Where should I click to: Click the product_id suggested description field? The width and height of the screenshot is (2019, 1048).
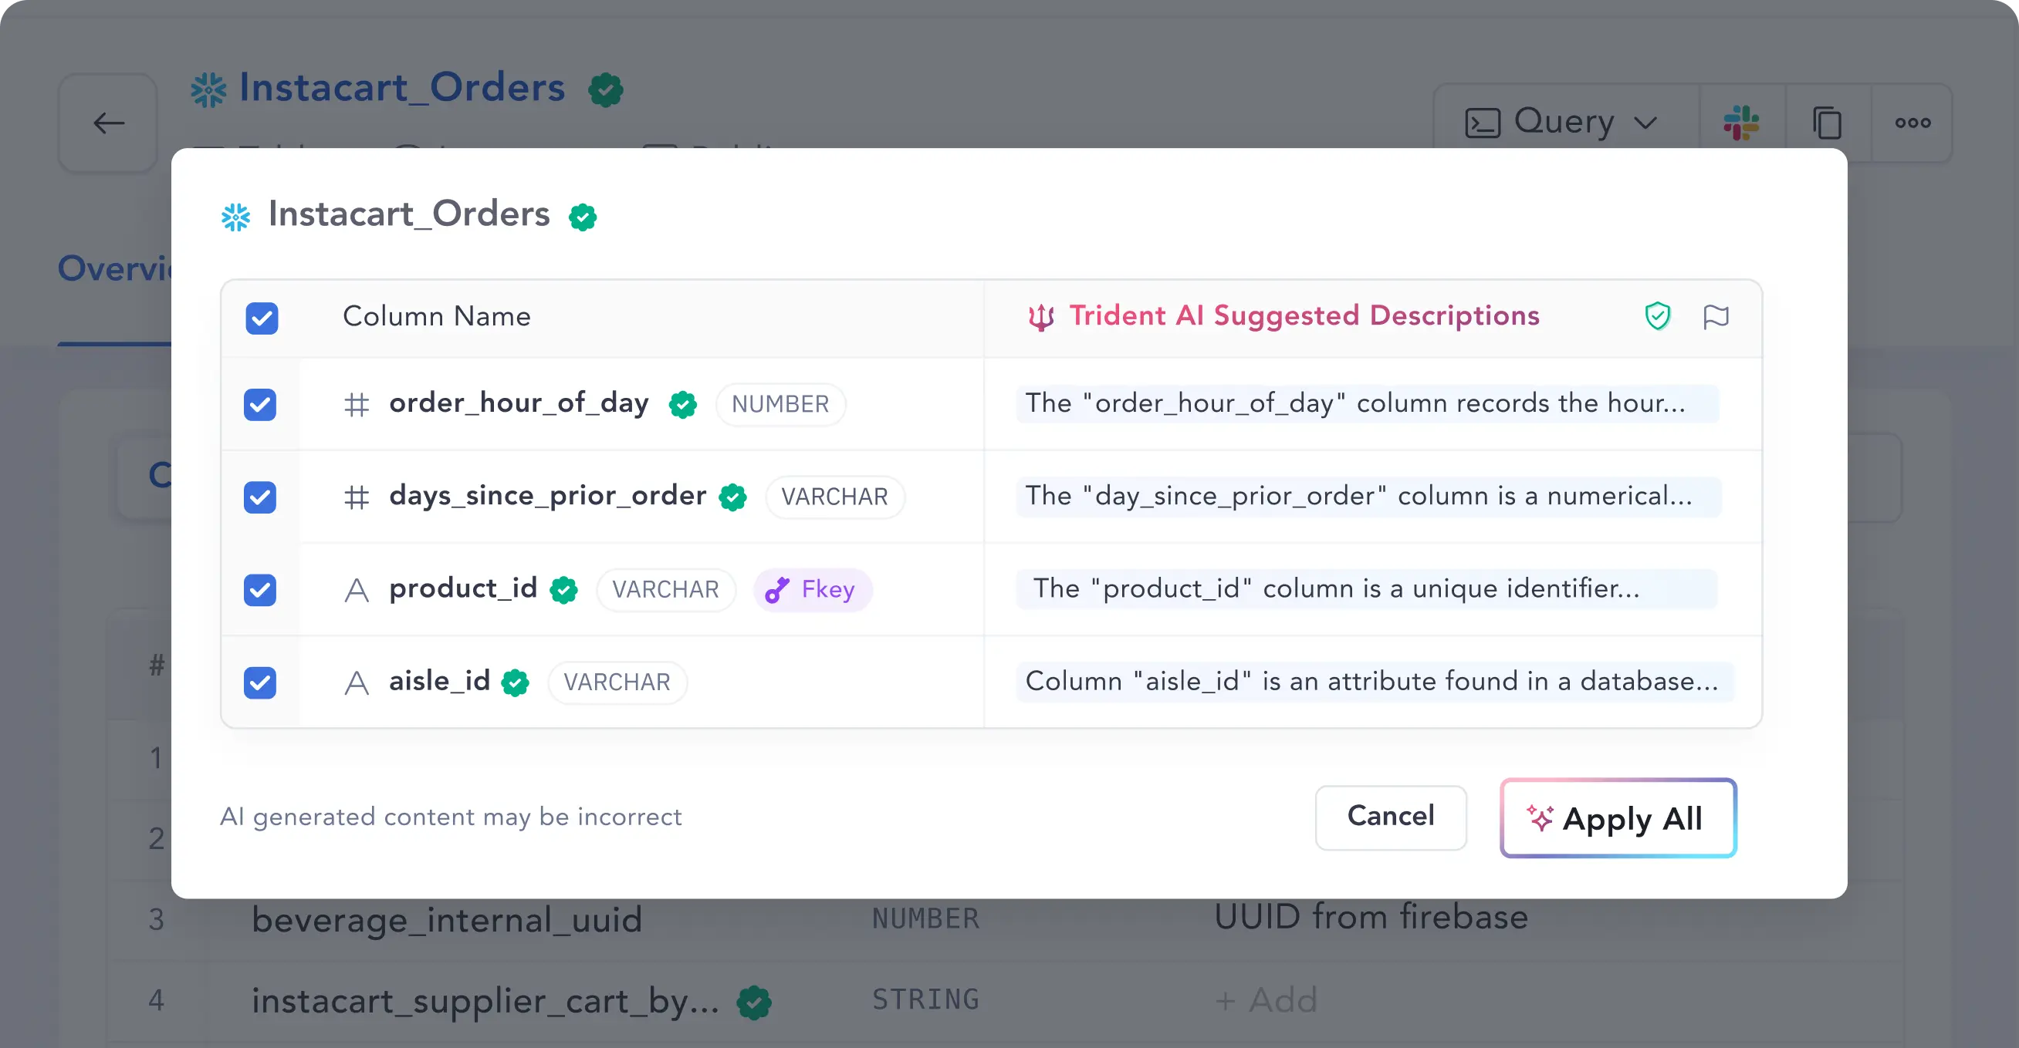1367,589
